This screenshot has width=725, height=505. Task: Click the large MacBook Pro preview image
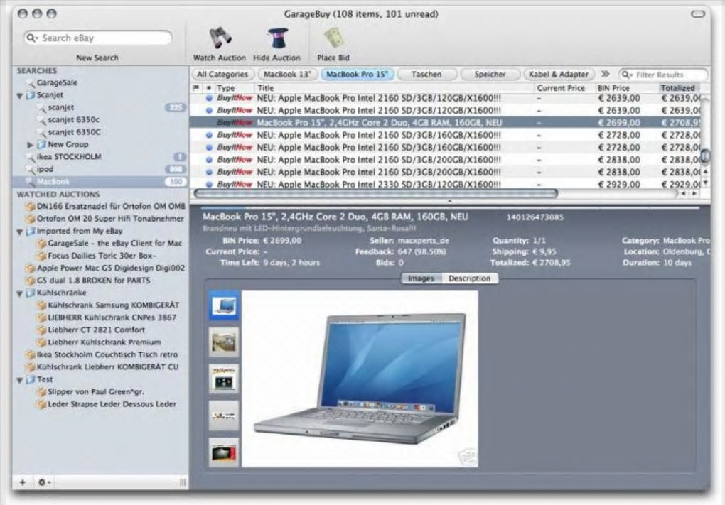pyautogui.click(x=360, y=379)
